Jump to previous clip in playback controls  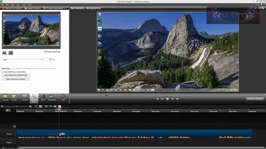[x=158, y=99]
